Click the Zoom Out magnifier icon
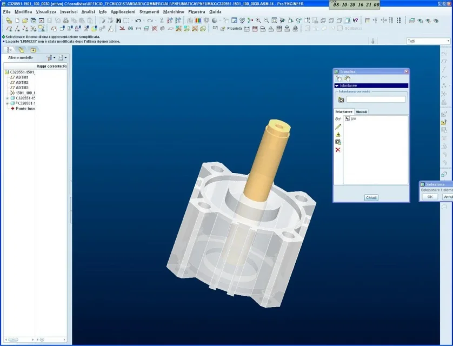 click(x=267, y=21)
